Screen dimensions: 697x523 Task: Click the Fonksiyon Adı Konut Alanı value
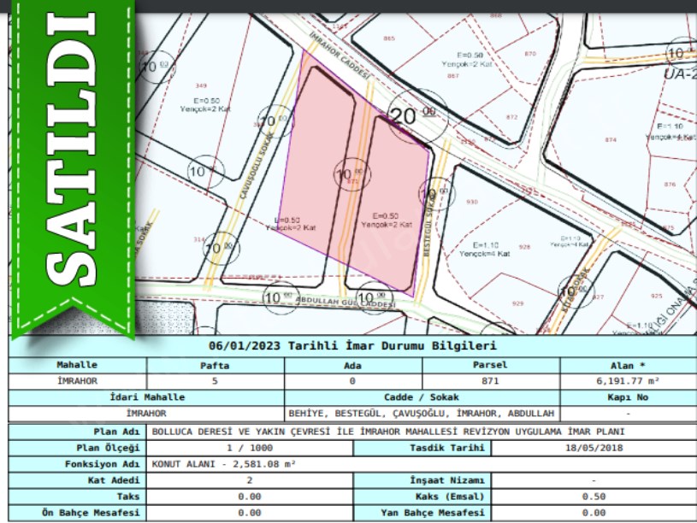(x=224, y=464)
